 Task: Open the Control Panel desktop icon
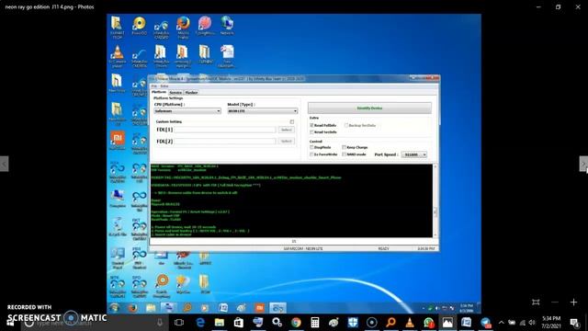(x=118, y=258)
